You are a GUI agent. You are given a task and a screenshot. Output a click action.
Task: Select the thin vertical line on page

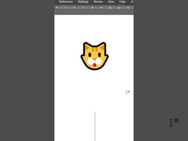click(95, 127)
